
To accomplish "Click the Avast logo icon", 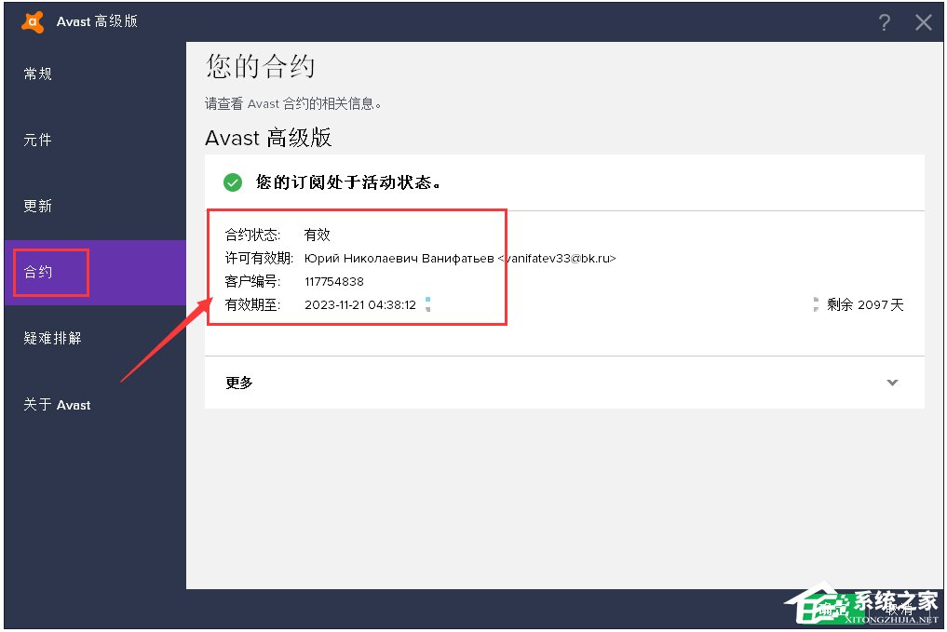I will pos(33,21).
